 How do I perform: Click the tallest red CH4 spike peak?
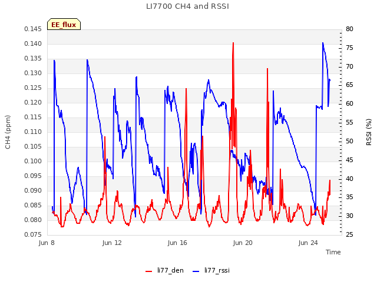click(x=233, y=43)
